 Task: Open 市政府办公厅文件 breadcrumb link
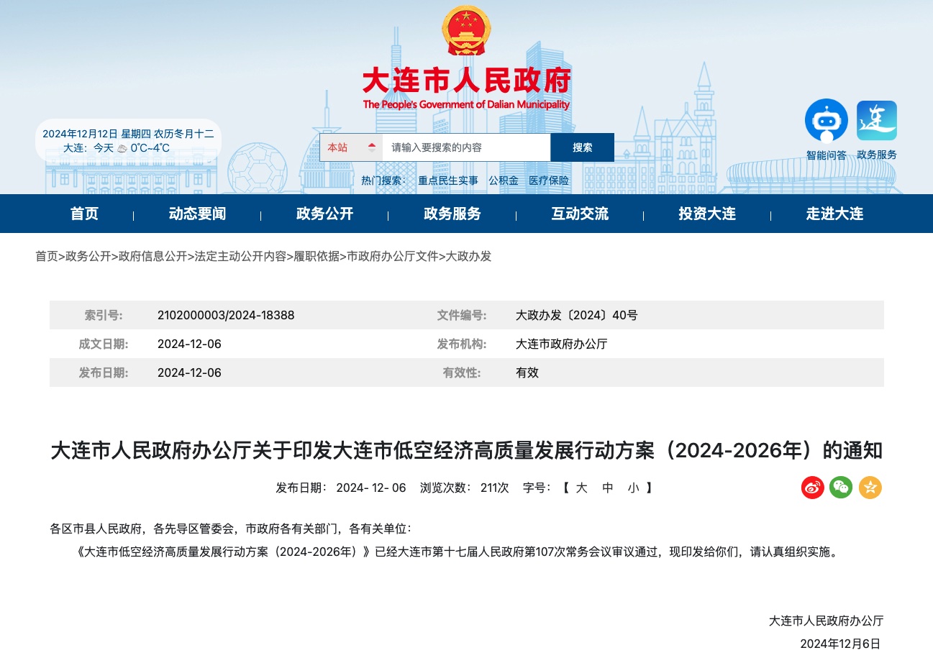point(393,256)
